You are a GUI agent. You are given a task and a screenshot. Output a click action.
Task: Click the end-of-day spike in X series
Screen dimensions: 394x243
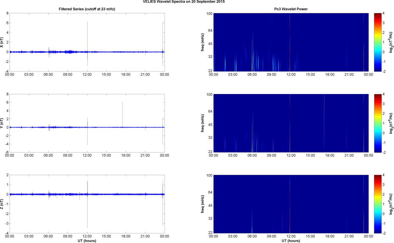pyautogui.click(x=163, y=43)
